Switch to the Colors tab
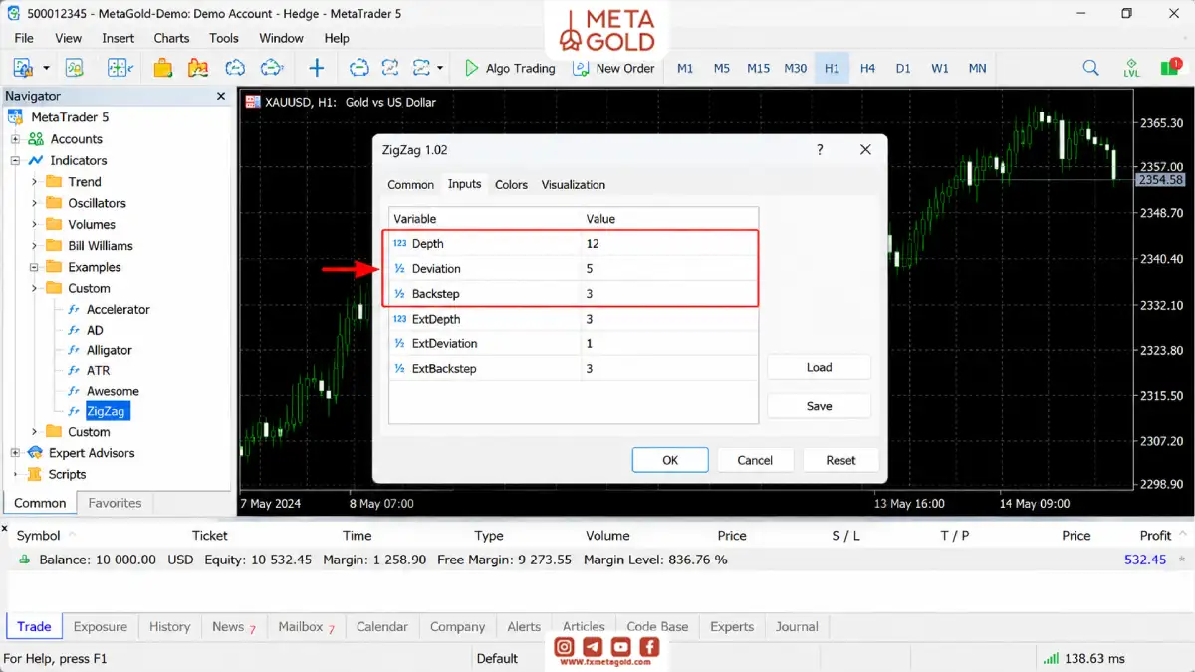1195x672 pixels. [511, 185]
